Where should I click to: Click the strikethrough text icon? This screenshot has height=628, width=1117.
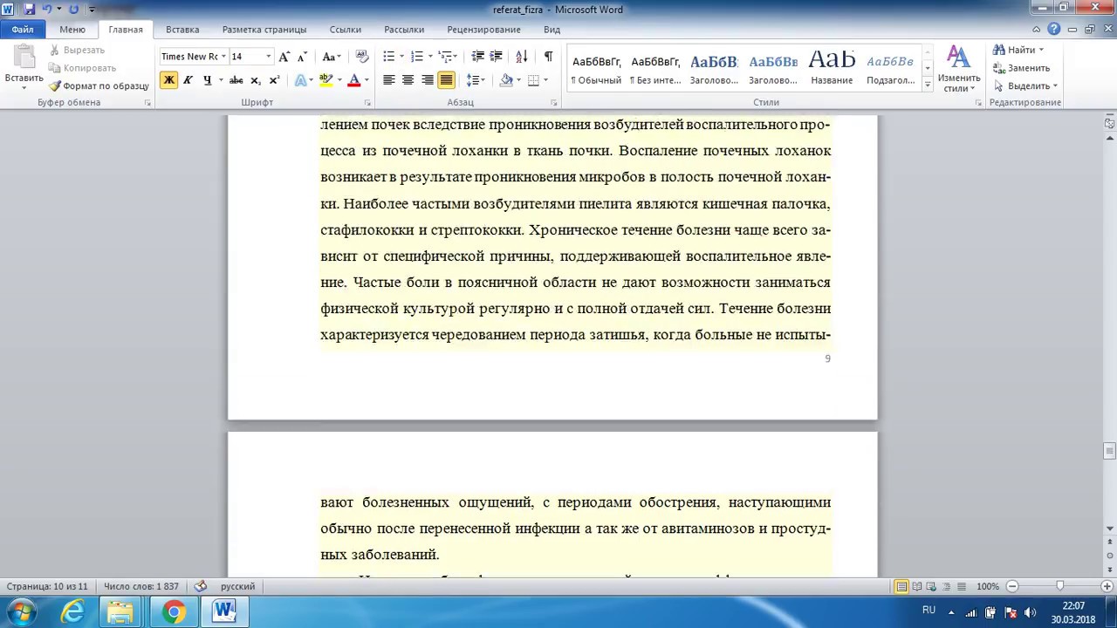236,80
